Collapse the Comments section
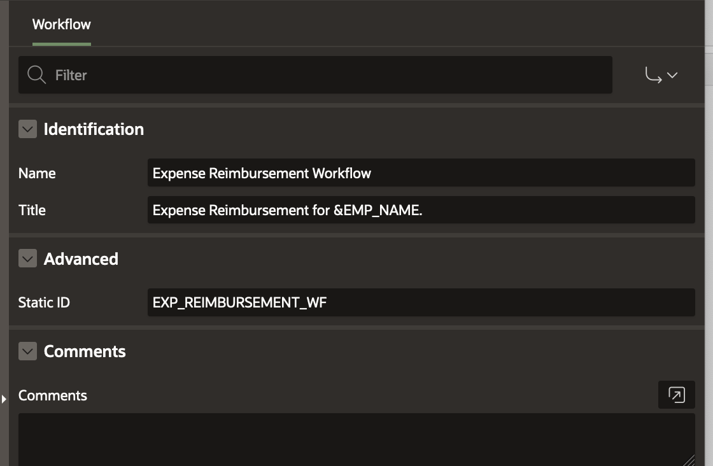 coord(27,351)
